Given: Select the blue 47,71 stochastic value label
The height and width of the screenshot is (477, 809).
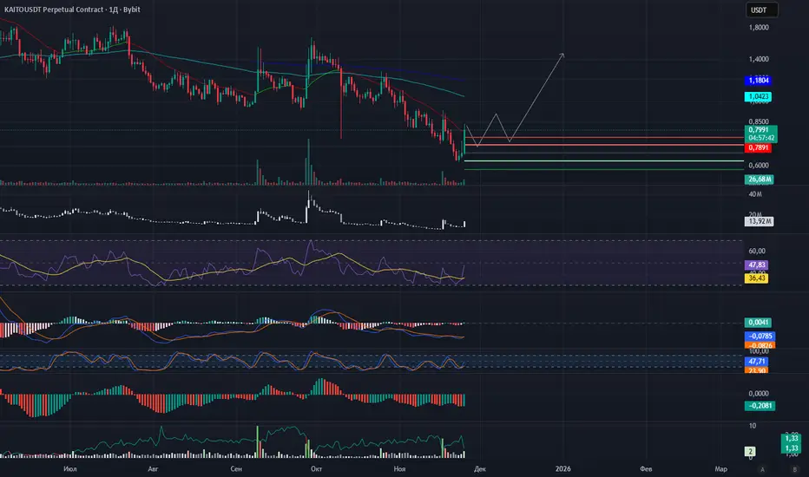Looking at the screenshot, I should coord(756,362).
